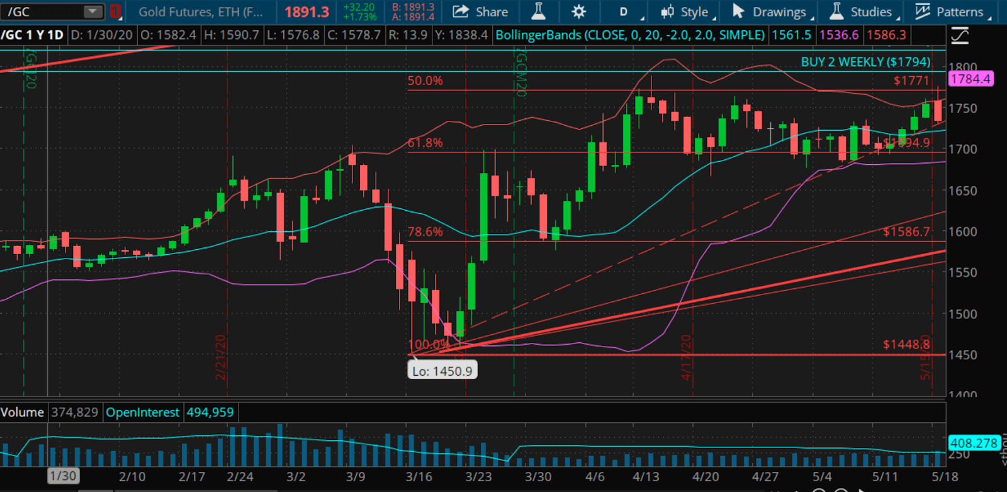The width and height of the screenshot is (1007, 492).
Task: Click the candlestick icon beside Style
Action: pos(667,11)
